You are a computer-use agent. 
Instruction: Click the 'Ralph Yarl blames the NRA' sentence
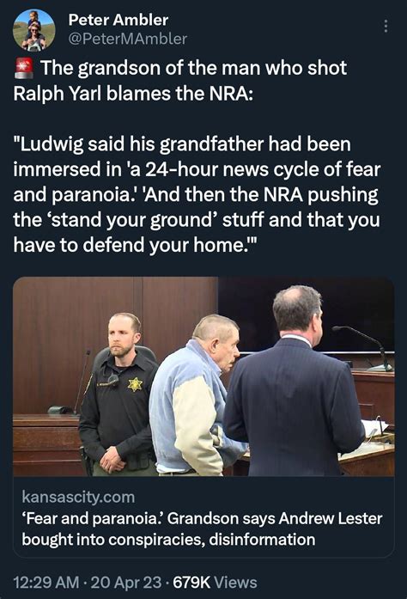coord(133,94)
